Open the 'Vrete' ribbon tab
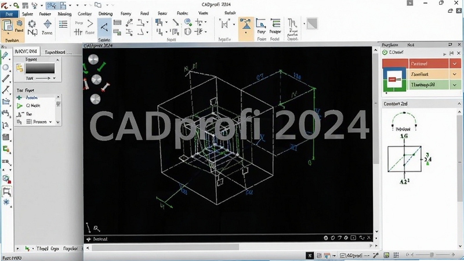Viewport: 464px width, 261px height. click(x=203, y=13)
